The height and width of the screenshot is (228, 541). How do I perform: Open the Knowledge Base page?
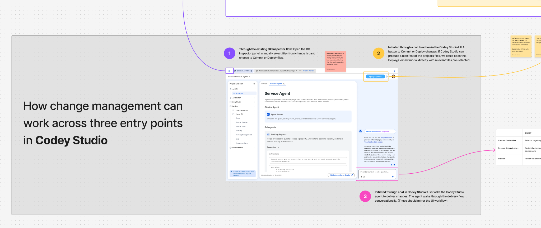[242, 143]
